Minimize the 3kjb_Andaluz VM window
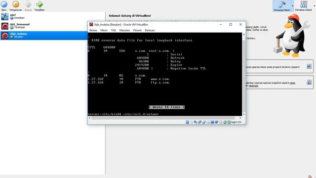 [221, 24]
